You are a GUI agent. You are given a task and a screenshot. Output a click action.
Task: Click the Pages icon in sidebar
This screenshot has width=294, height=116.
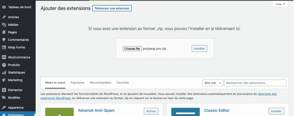4,32
